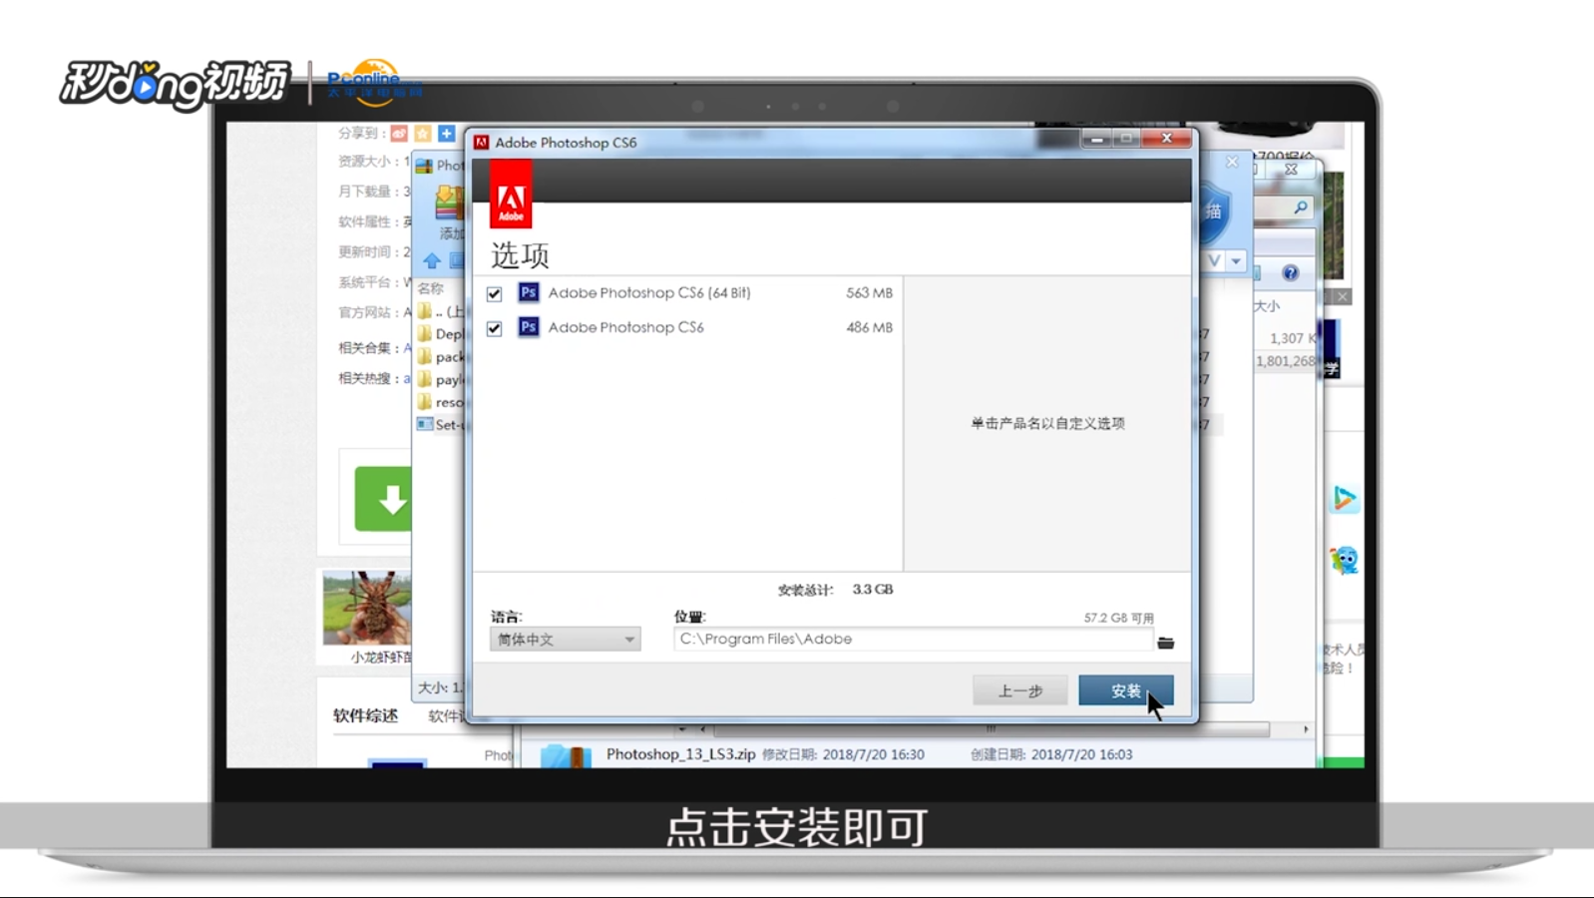Click the scrollbar right arrow in Explorer
The image size is (1594, 898).
[x=1306, y=729]
